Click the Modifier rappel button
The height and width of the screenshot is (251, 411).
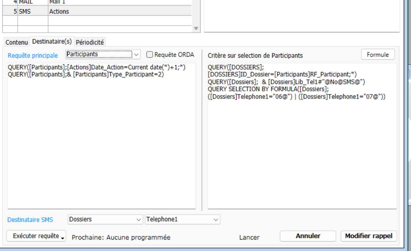click(368, 236)
